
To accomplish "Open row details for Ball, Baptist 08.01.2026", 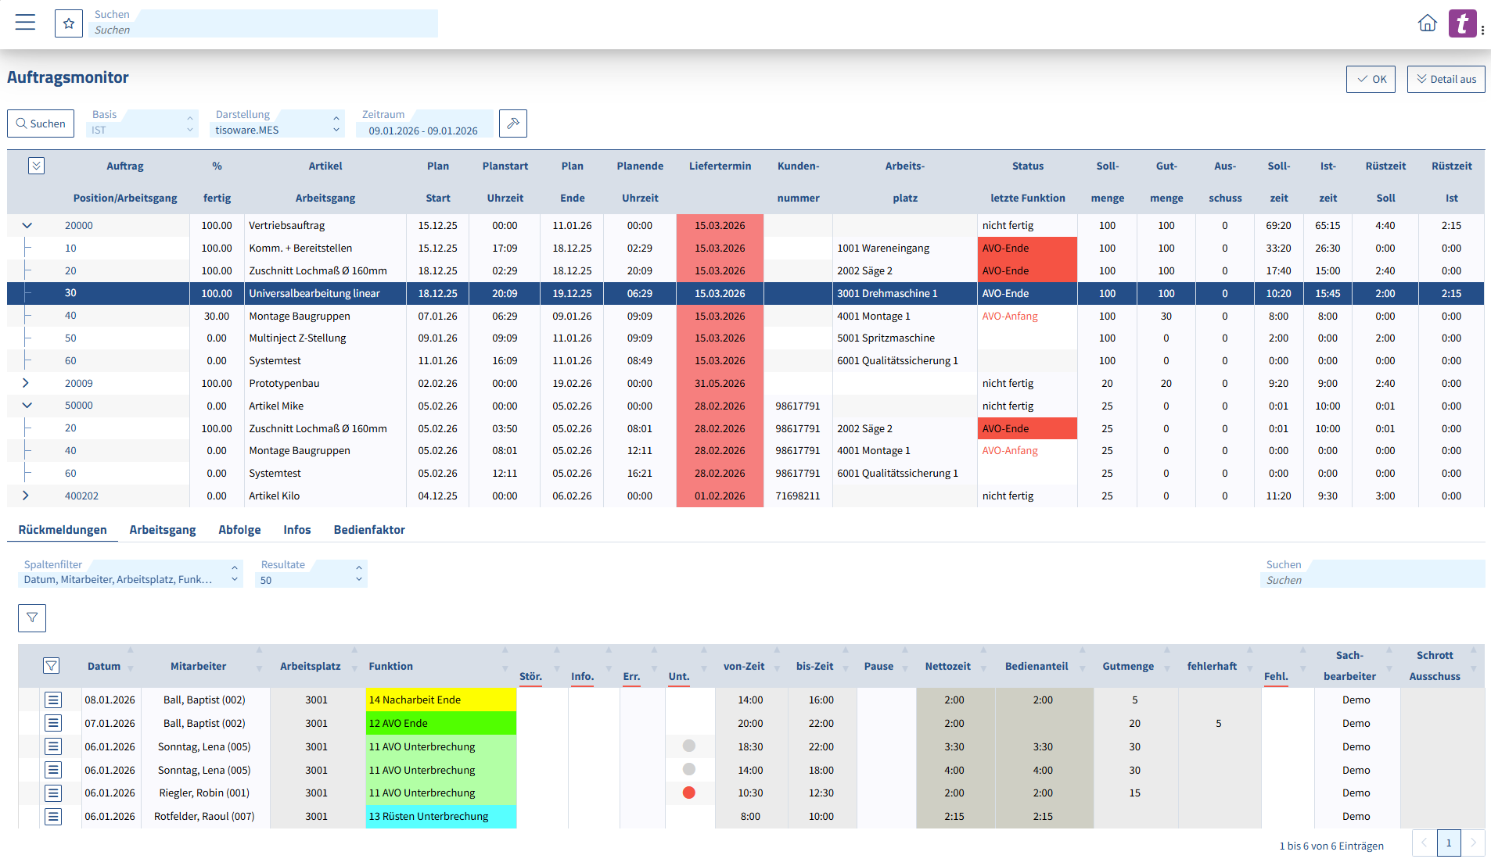I will [53, 700].
